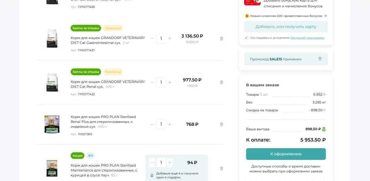This screenshot has height=181, width=370.
Task: Click article number ПР0077437
Action: 86,50
